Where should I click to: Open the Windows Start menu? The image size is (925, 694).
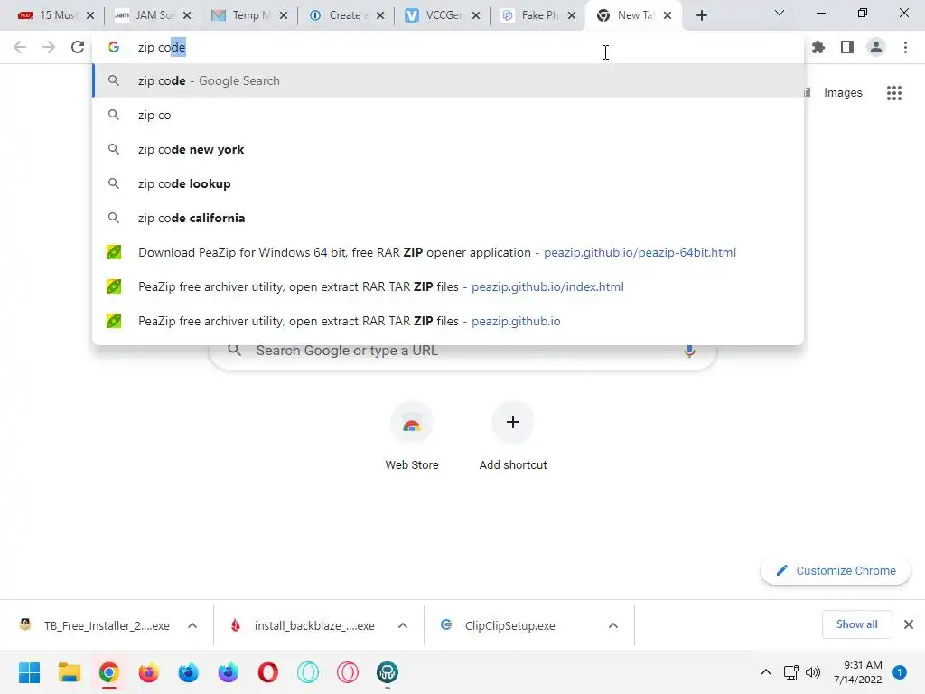pos(29,672)
